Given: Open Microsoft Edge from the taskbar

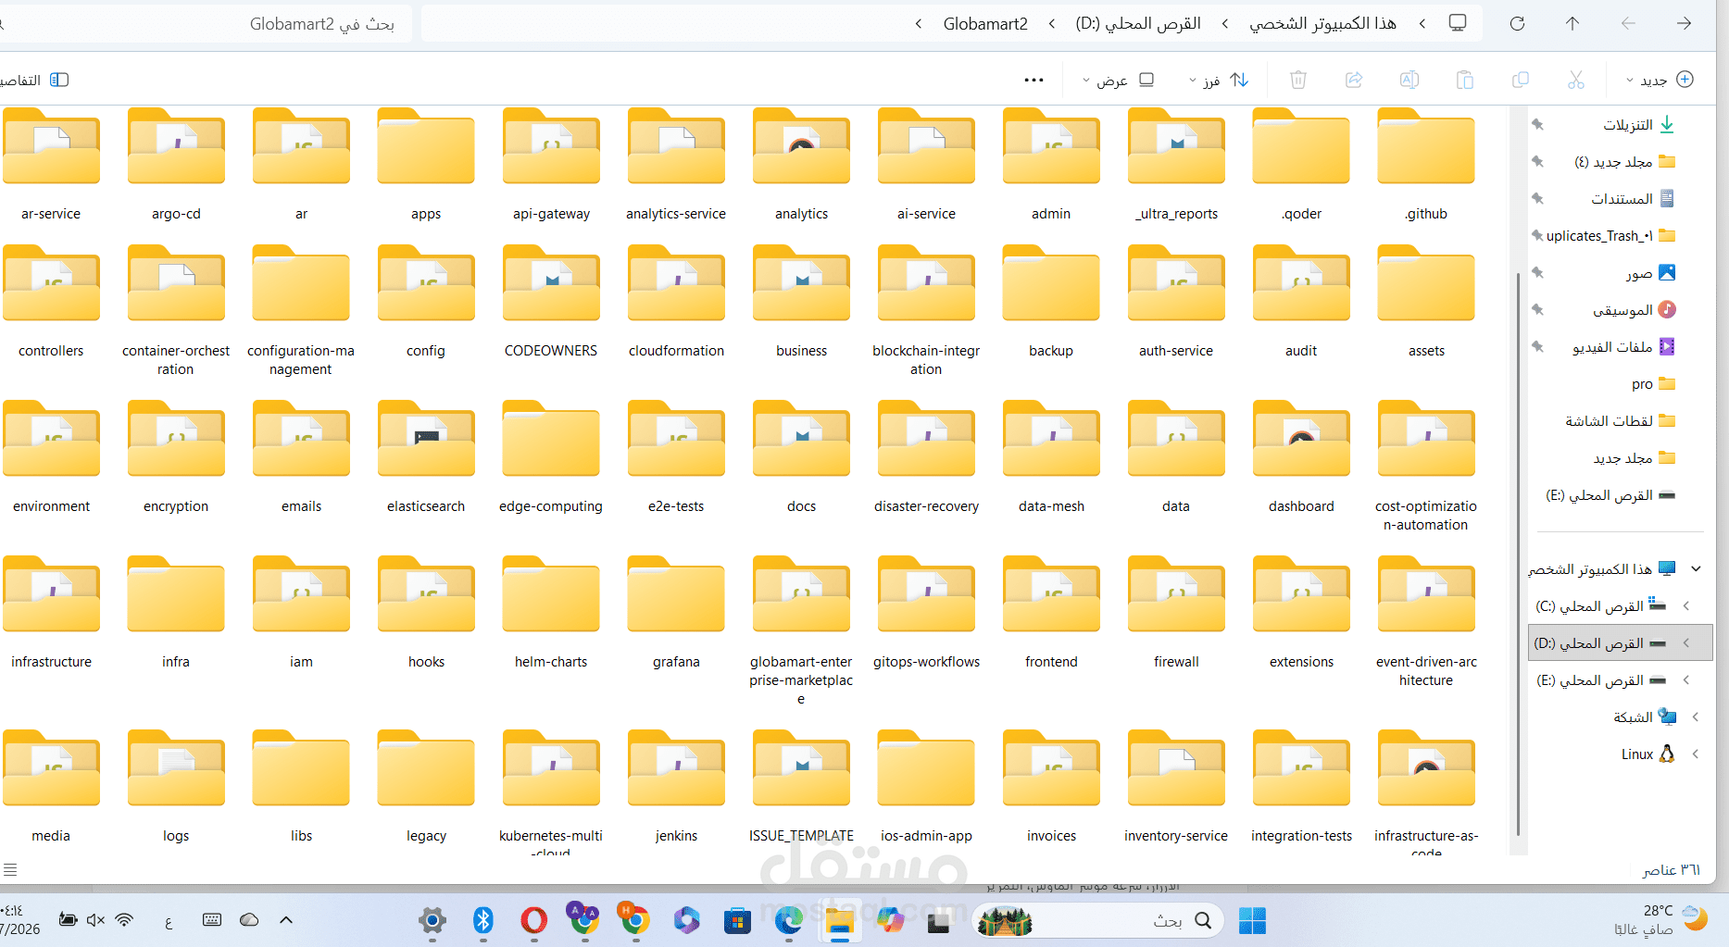Looking at the screenshot, I should coord(789,920).
